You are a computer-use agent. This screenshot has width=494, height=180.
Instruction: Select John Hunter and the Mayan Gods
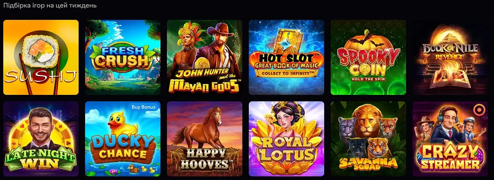(x=204, y=57)
